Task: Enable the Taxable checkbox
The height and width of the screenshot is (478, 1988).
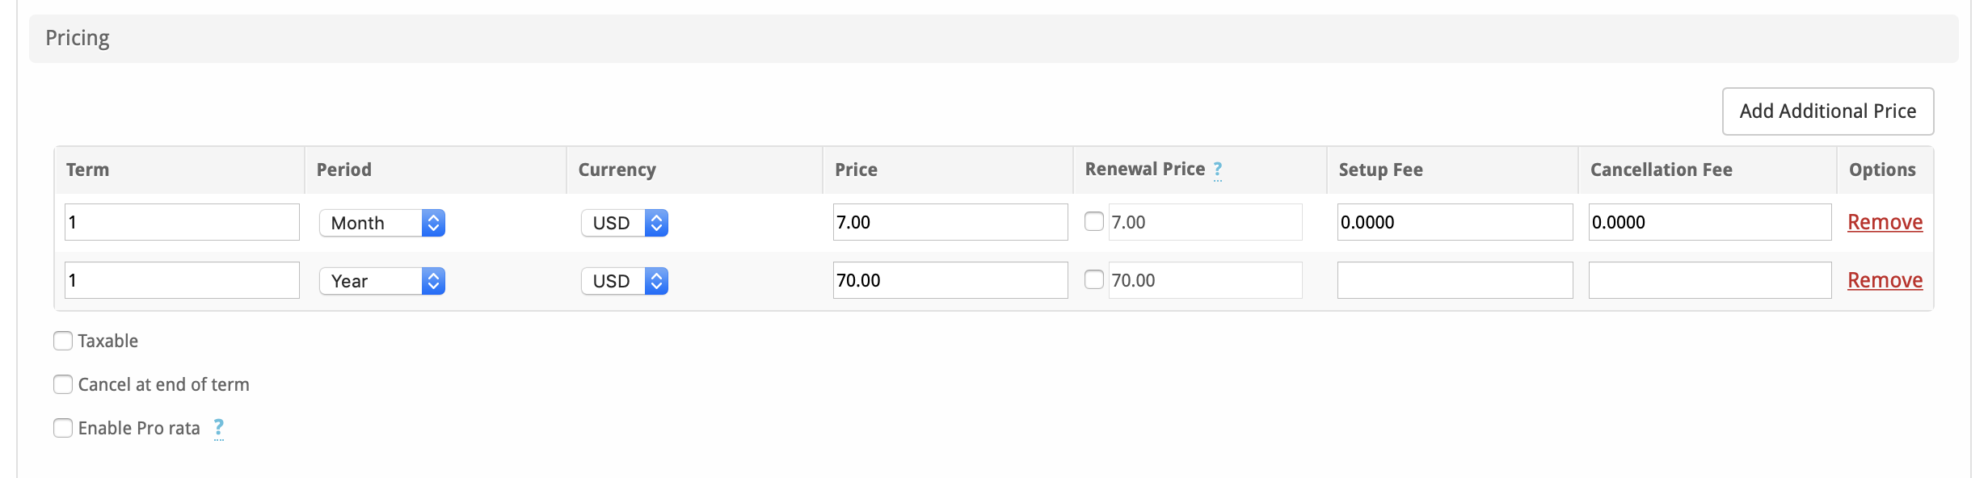Action: tap(63, 341)
